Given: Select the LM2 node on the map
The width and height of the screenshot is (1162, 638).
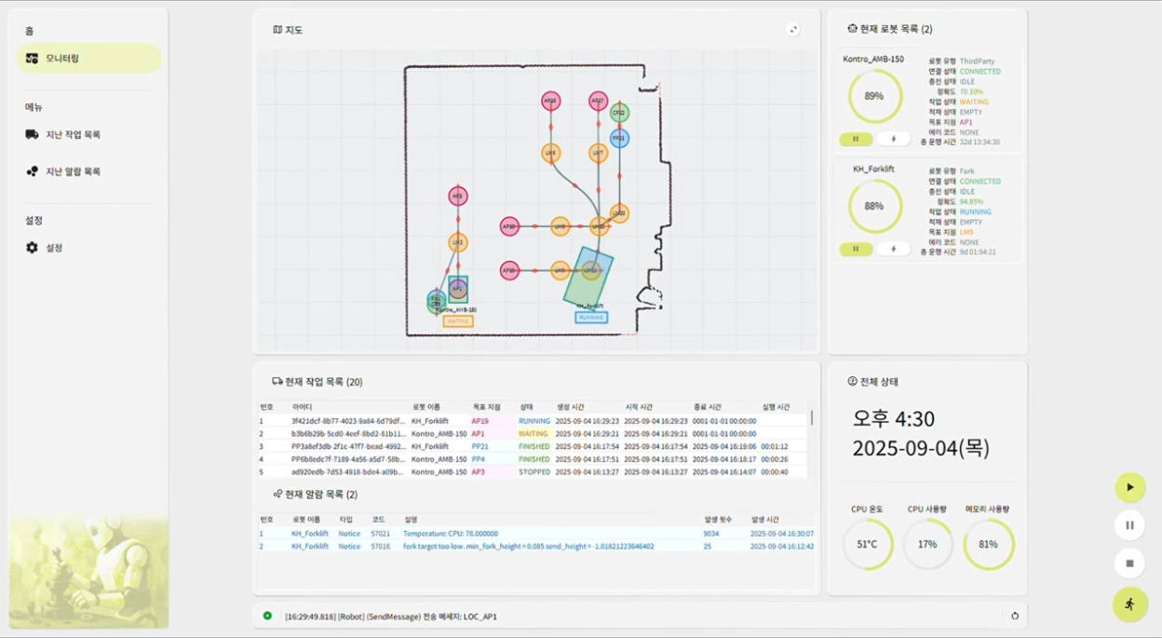Looking at the screenshot, I should [x=457, y=242].
